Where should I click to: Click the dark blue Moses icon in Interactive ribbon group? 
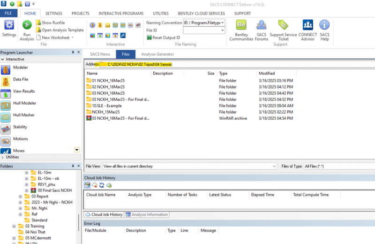(123, 36)
